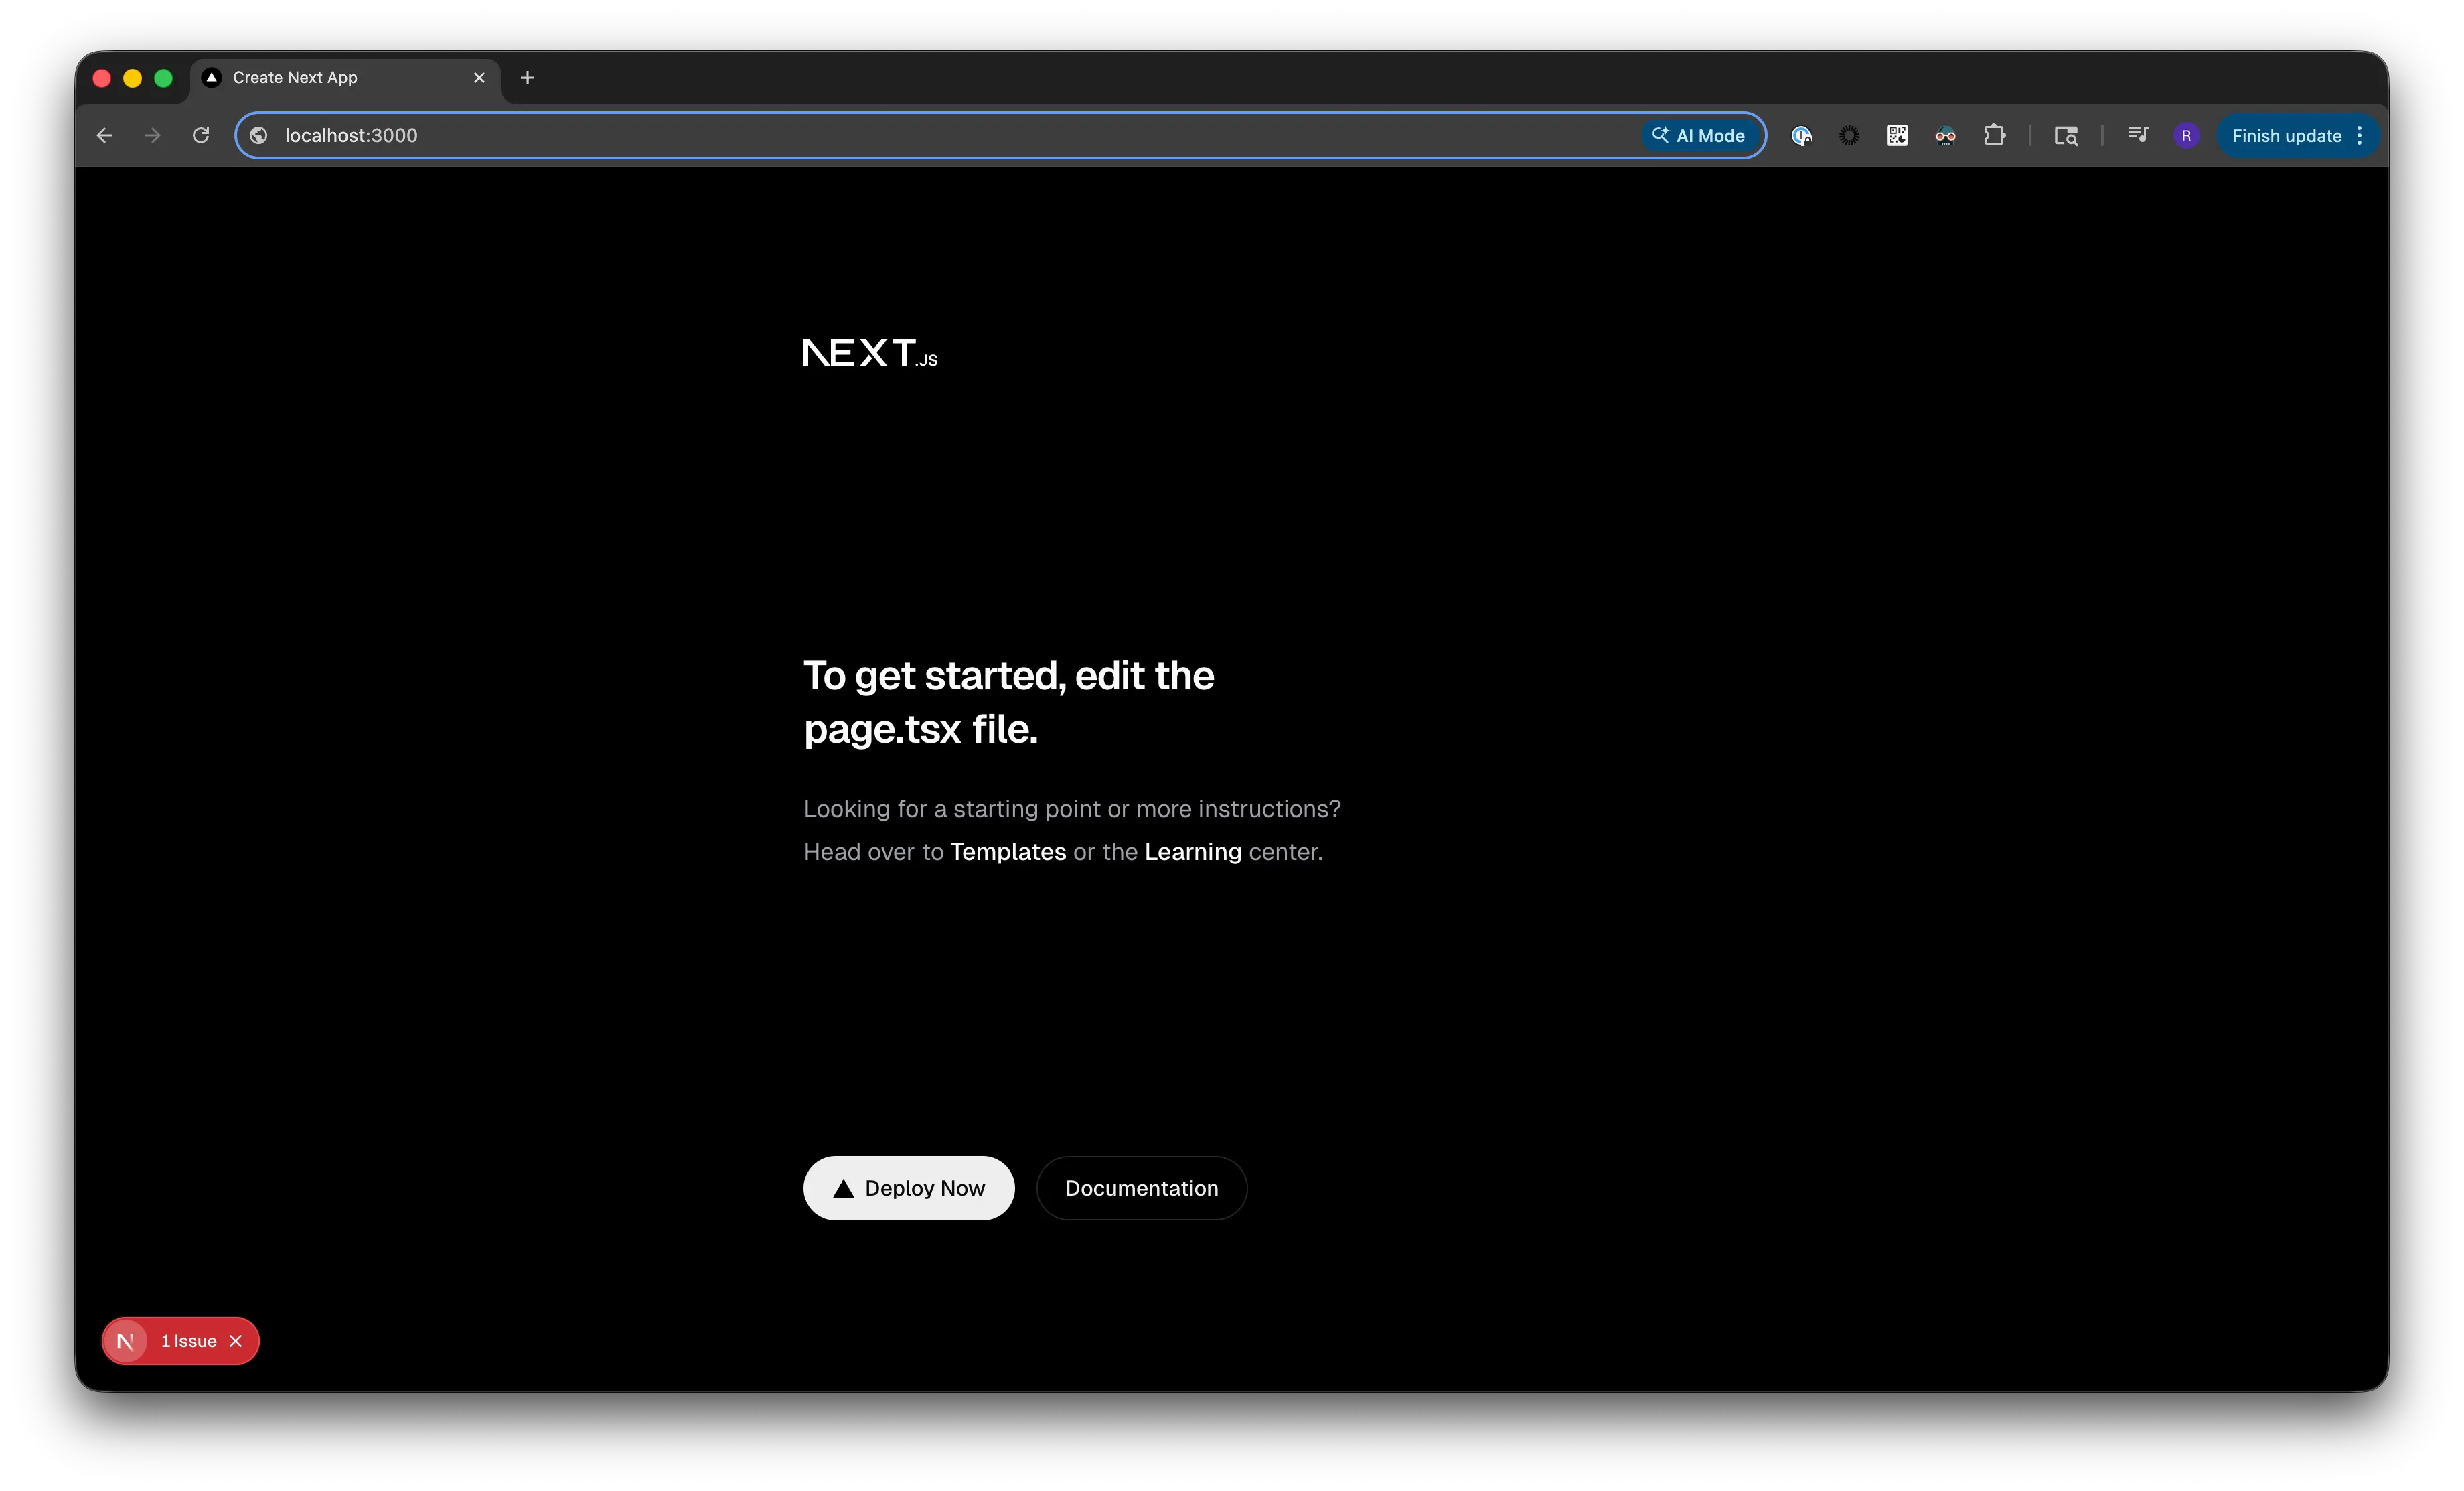Open the goggles-face extension icon

pyautogui.click(x=1945, y=135)
